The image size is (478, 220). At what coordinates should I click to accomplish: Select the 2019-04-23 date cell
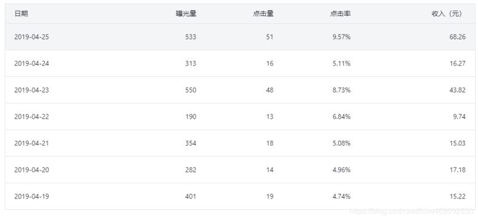32,91
